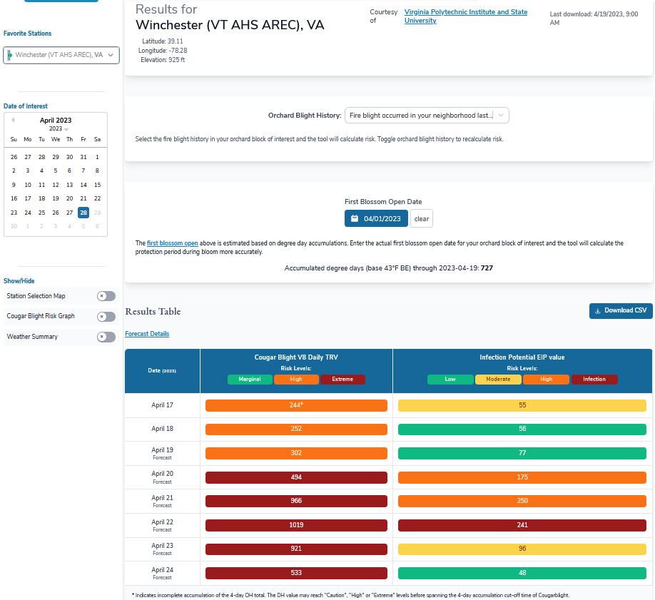Click the Date (2023) column header
Image resolution: width=655 pixels, height=600 pixels.
coord(162,370)
